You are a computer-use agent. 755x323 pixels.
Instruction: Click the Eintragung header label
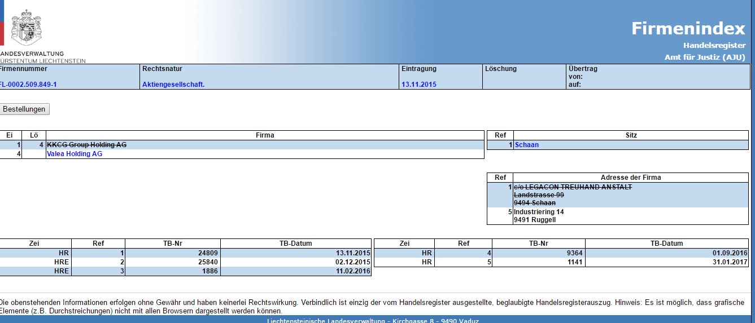(419, 69)
